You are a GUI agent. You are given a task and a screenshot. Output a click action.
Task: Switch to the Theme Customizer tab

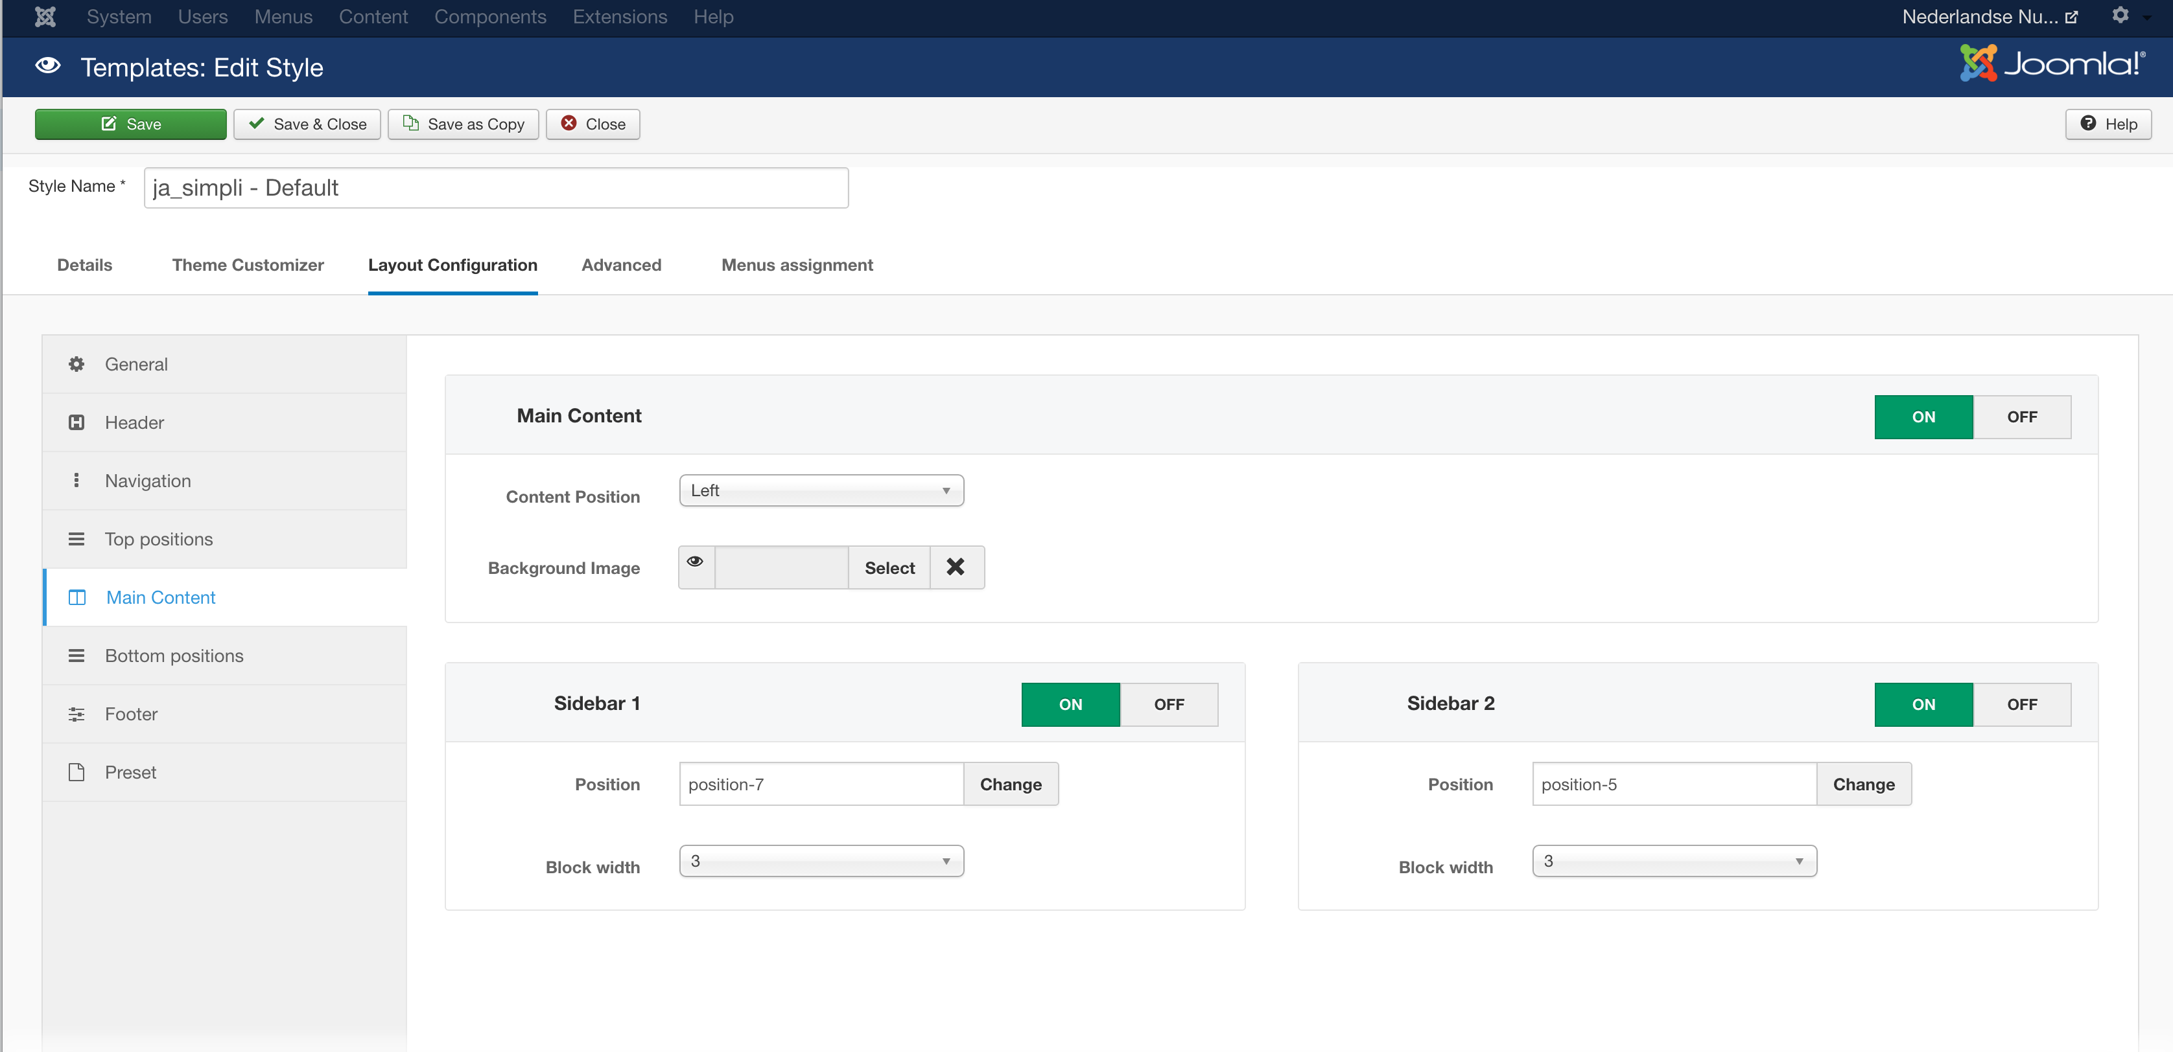coord(248,266)
